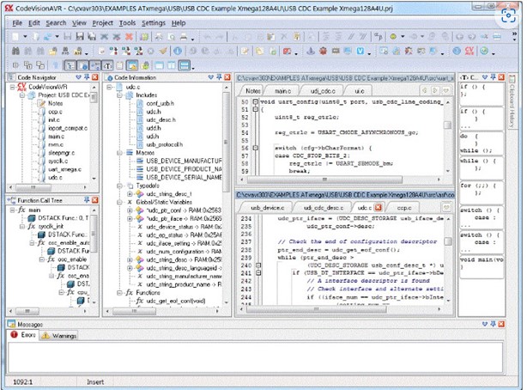Click inside the empty Messages list area
Image resolution: width=527 pixels, height=390 pixels.
pos(255,357)
